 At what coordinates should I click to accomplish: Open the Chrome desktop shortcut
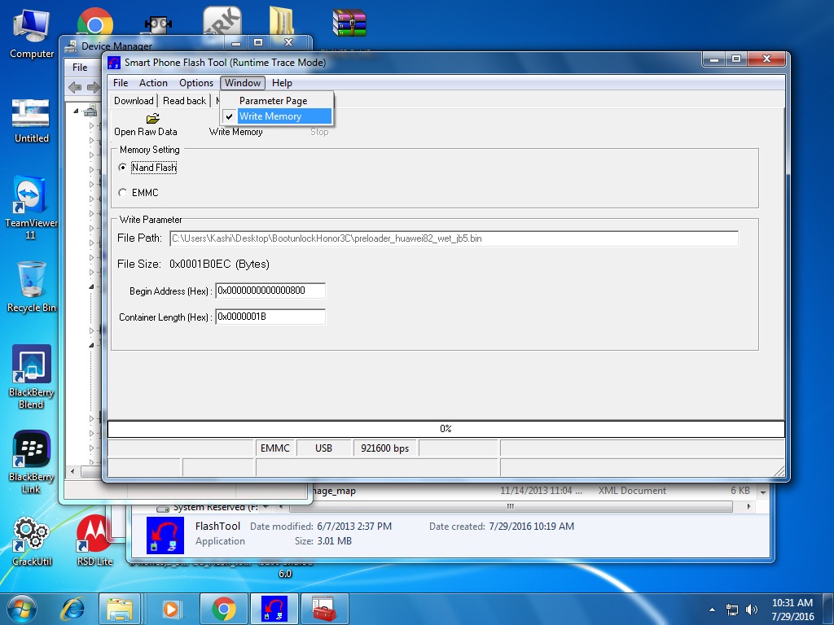94,22
